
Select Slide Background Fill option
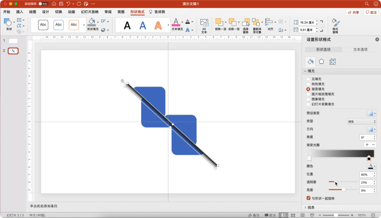point(308,104)
